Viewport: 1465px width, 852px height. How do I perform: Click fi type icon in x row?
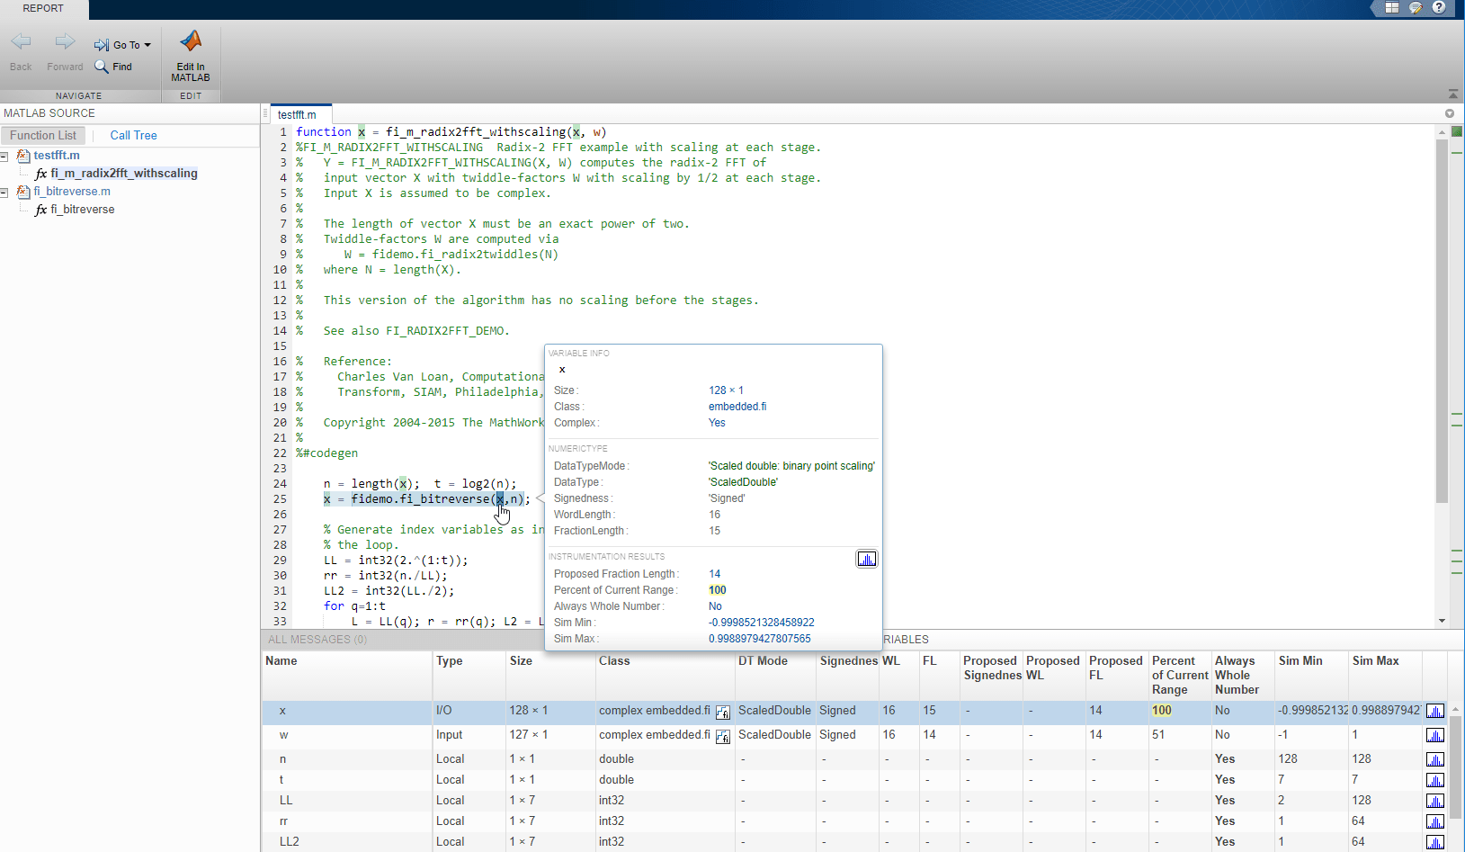[x=722, y=713]
